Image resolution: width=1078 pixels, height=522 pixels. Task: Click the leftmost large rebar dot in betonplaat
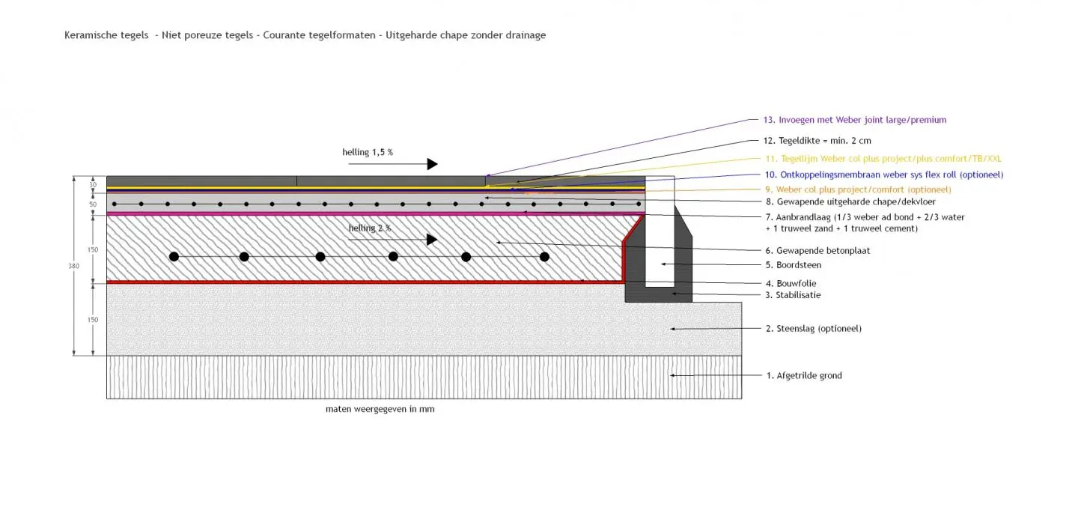[x=174, y=257]
